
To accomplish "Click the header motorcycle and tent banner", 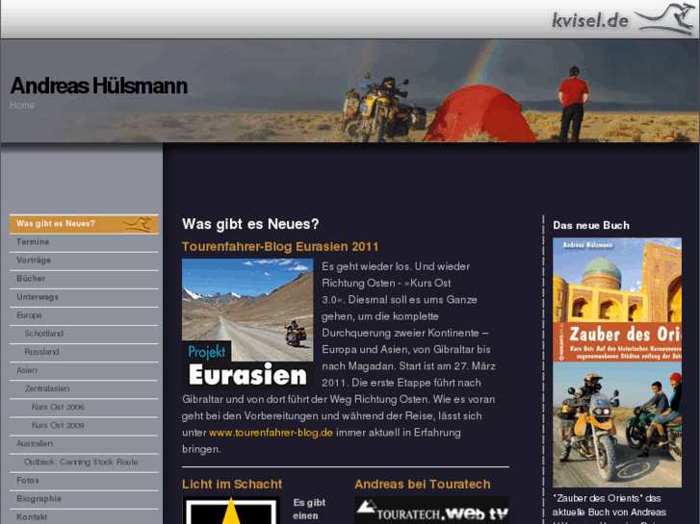I will (350, 91).
